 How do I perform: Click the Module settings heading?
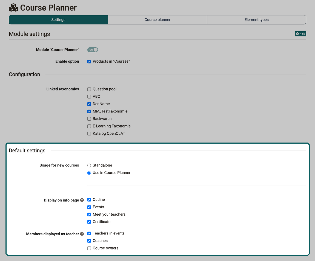click(29, 34)
